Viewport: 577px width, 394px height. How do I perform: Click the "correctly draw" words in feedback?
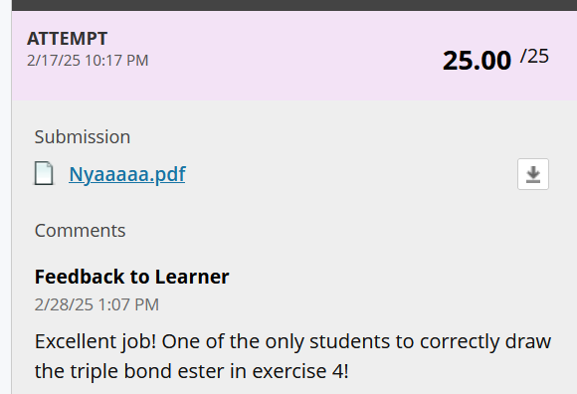pyautogui.click(x=485, y=341)
